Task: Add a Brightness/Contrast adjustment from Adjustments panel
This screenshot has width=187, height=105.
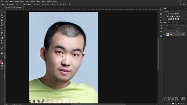Action: click(169, 14)
